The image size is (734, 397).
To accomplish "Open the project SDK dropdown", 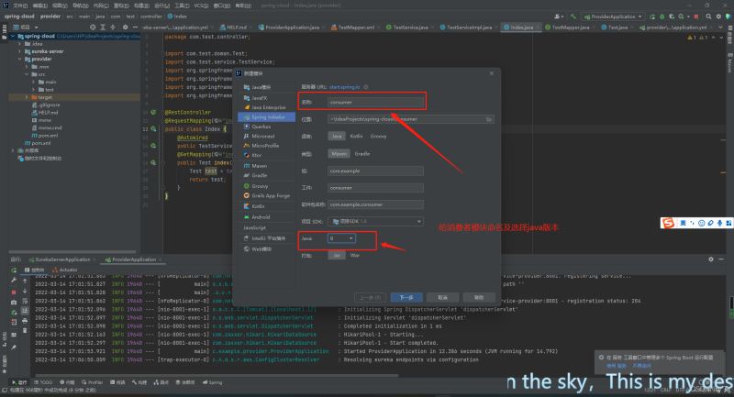I will coord(376,221).
